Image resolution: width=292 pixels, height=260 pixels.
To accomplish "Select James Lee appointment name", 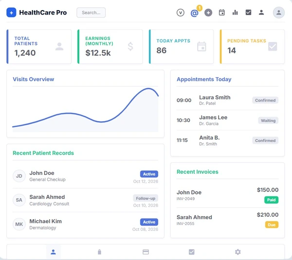I will coord(213,118).
